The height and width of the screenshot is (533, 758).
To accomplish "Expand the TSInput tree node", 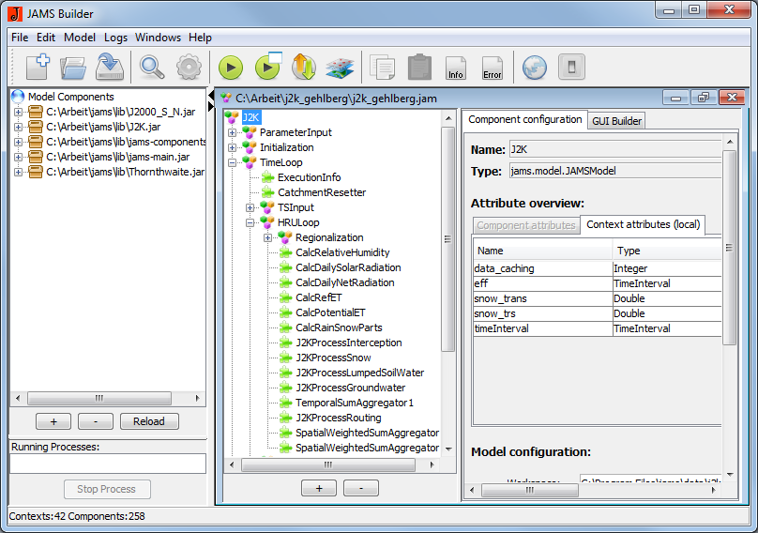I will pos(250,207).
